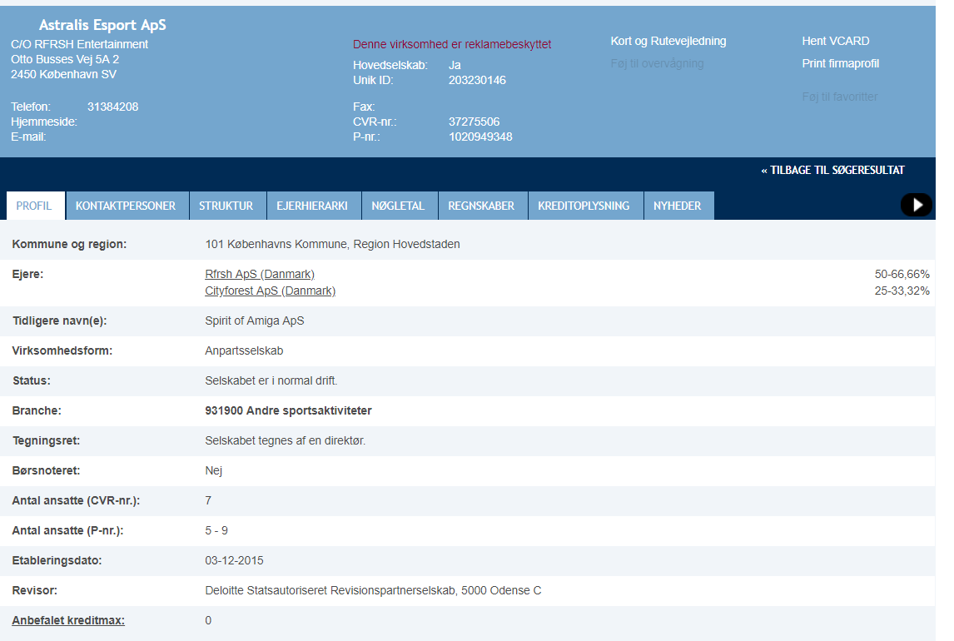Open owner Cityforest ApS (Danmark) link

[271, 291]
